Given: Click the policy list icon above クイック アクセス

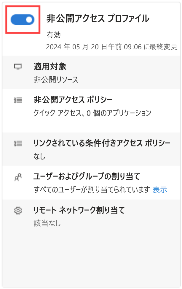Looking at the screenshot, I should pos(18,100).
